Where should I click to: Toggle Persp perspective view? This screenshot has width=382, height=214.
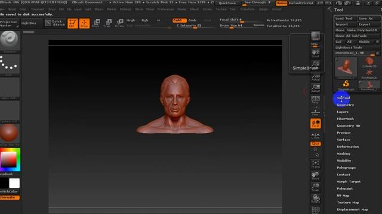click(x=316, y=99)
